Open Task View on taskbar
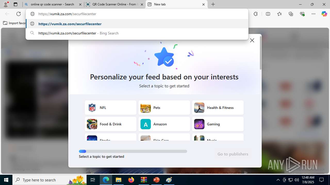The height and width of the screenshot is (185, 330). click(x=93, y=180)
